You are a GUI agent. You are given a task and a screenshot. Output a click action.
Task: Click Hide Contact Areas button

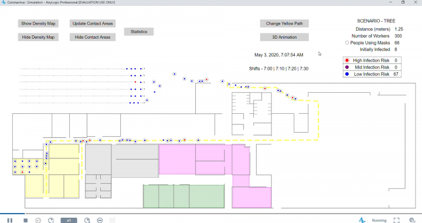tap(93, 37)
